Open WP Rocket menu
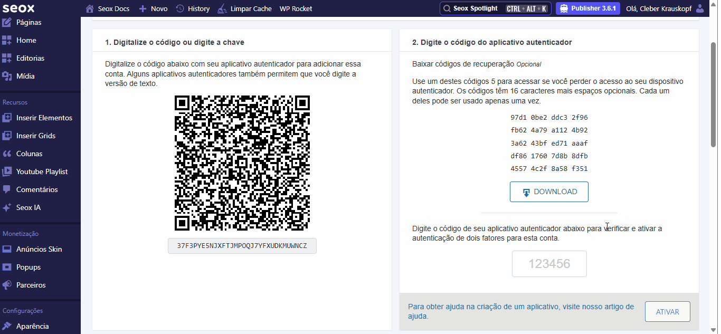 click(x=296, y=9)
